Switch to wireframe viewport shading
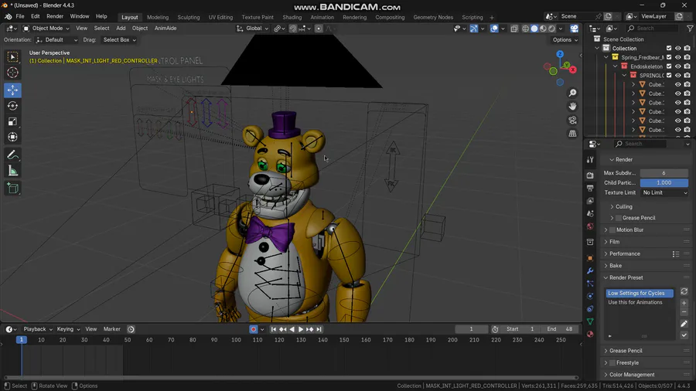The height and width of the screenshot is (391, 696). click(x=526, y=29)
